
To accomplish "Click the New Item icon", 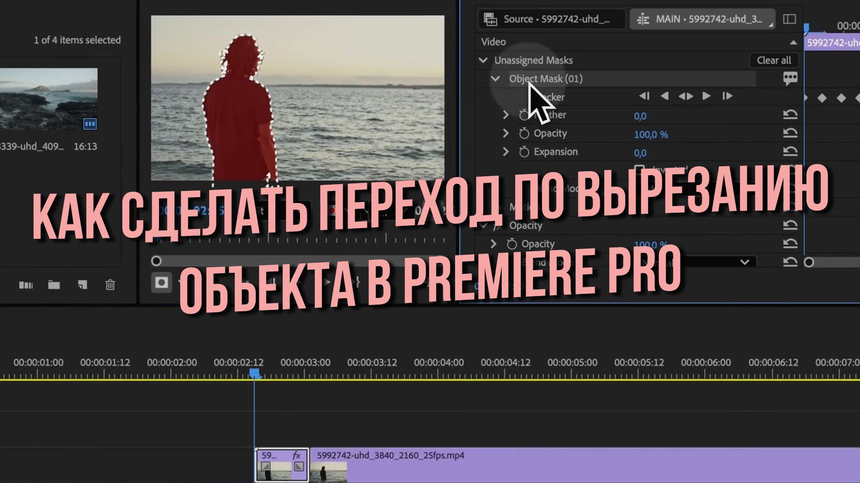I will 82,285.
